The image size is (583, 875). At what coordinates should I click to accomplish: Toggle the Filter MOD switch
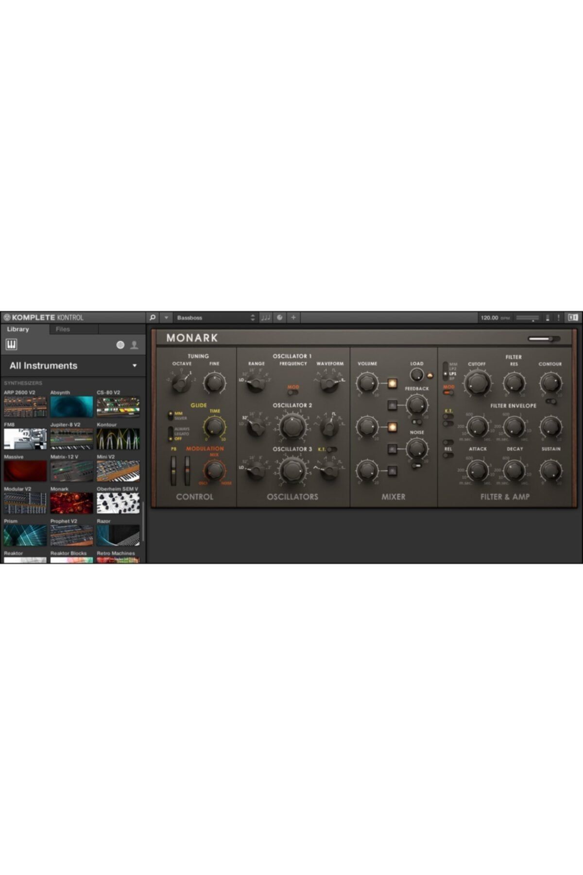point(448,392)
